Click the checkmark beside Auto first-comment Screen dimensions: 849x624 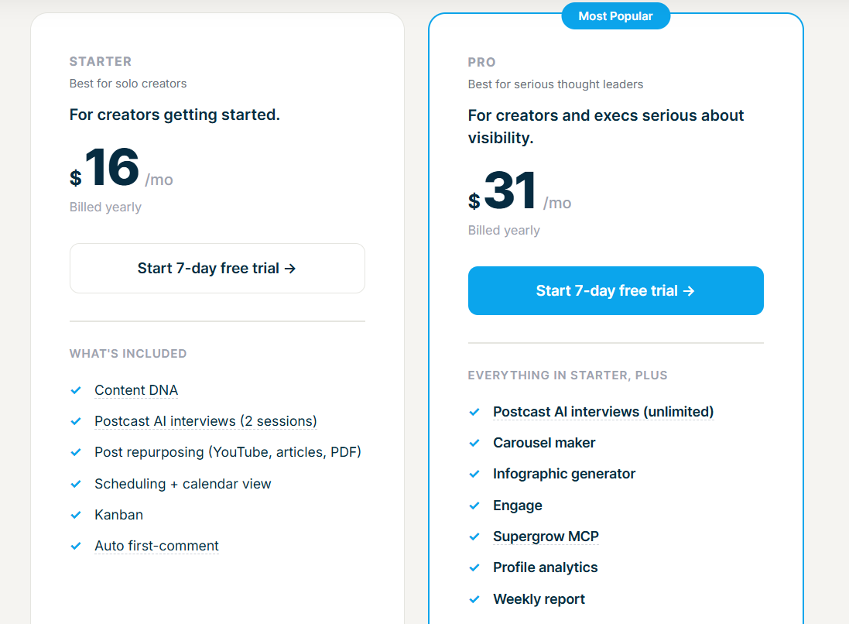[x=76, y=546]
